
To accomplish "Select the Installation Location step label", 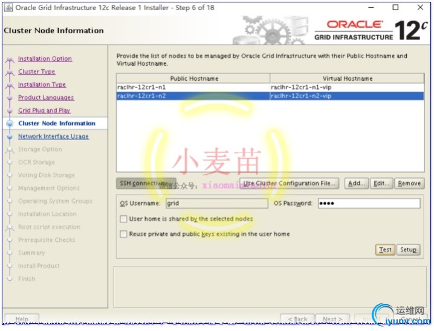I will [x=47, y=214].
